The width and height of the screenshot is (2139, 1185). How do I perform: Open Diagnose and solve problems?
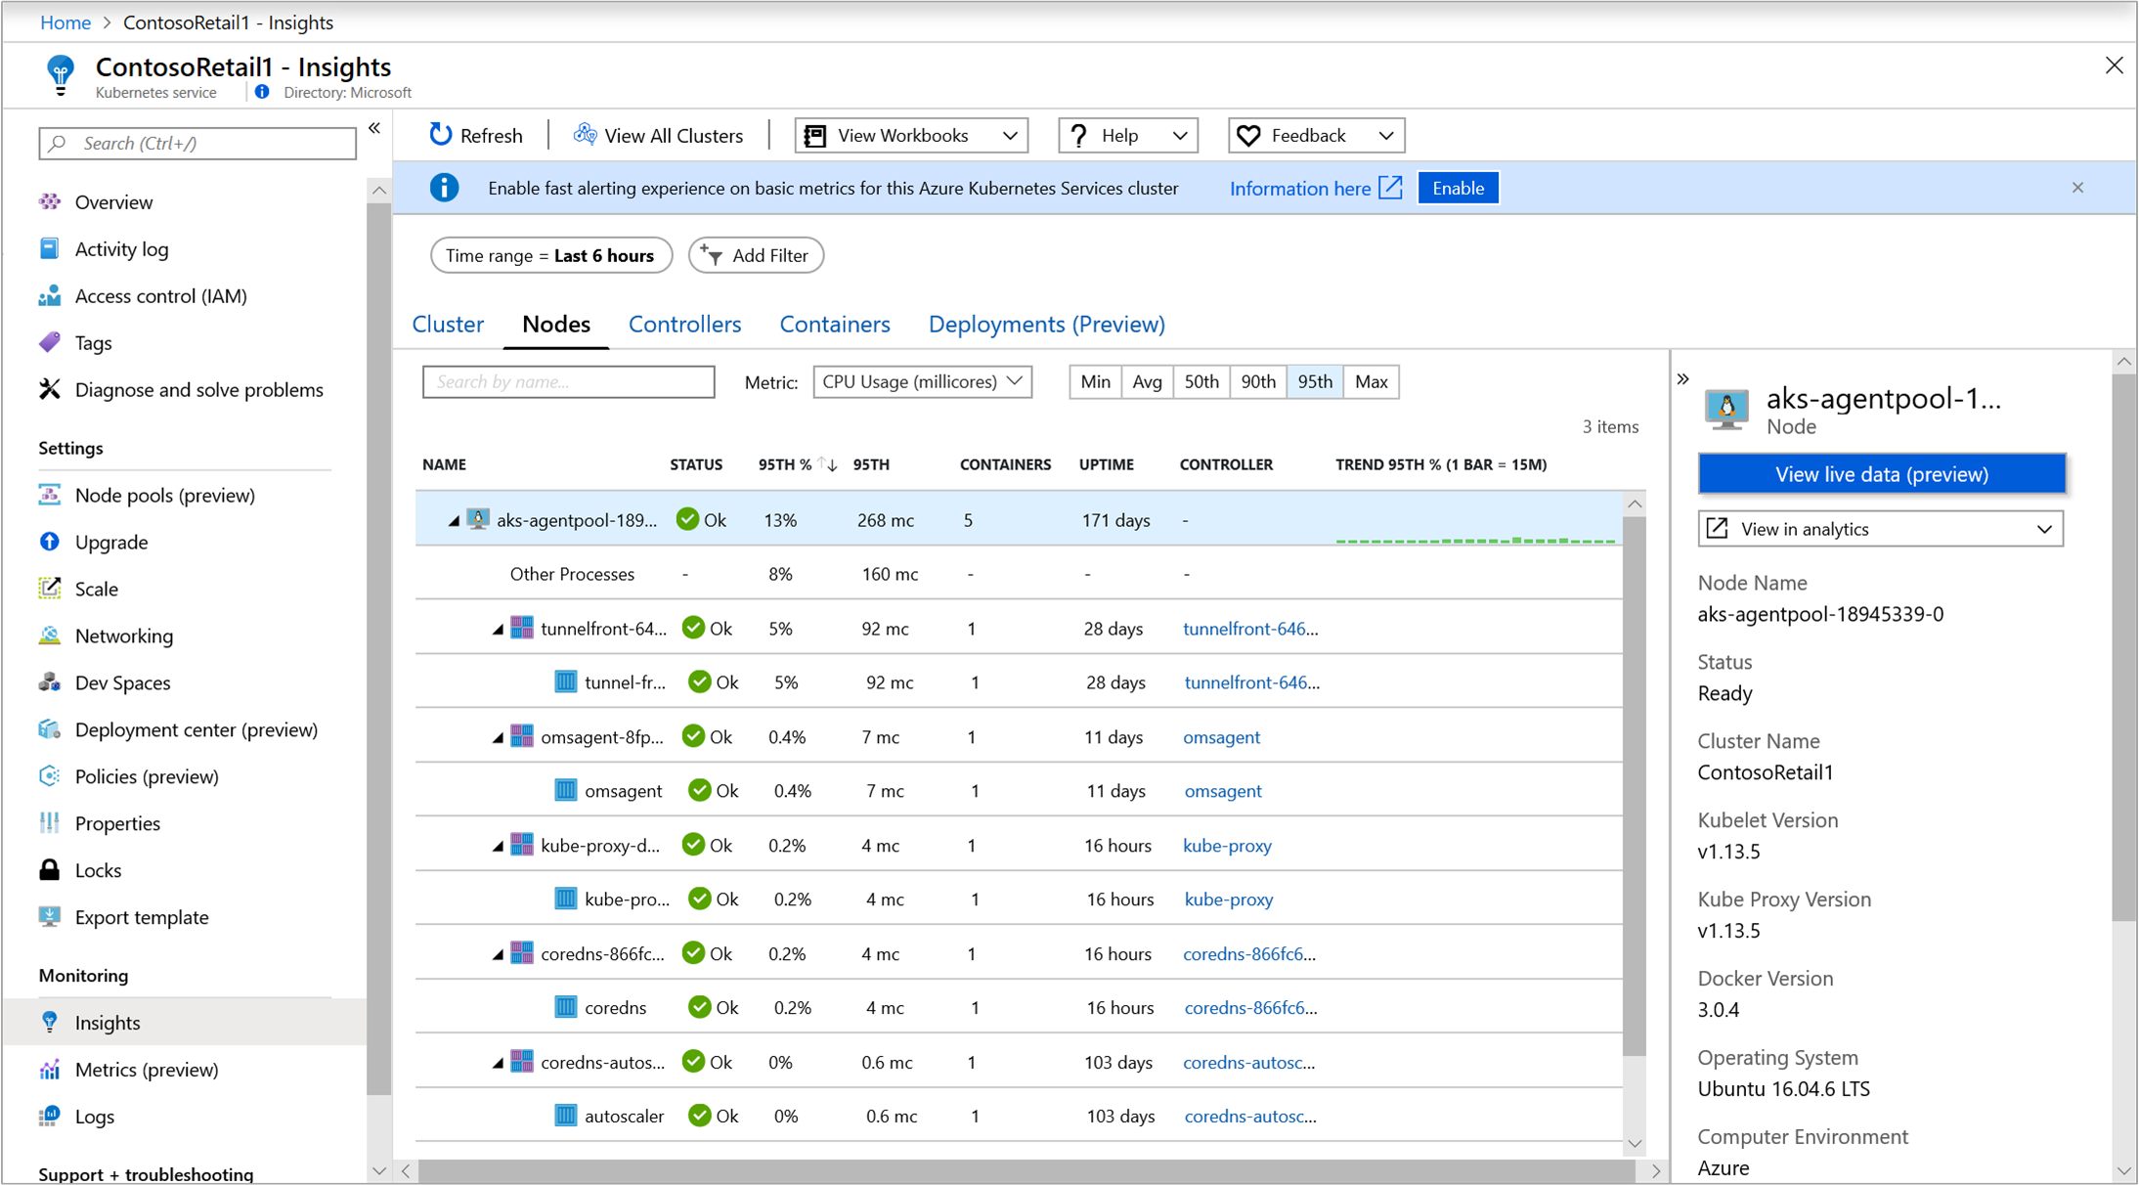click(198, 389)
